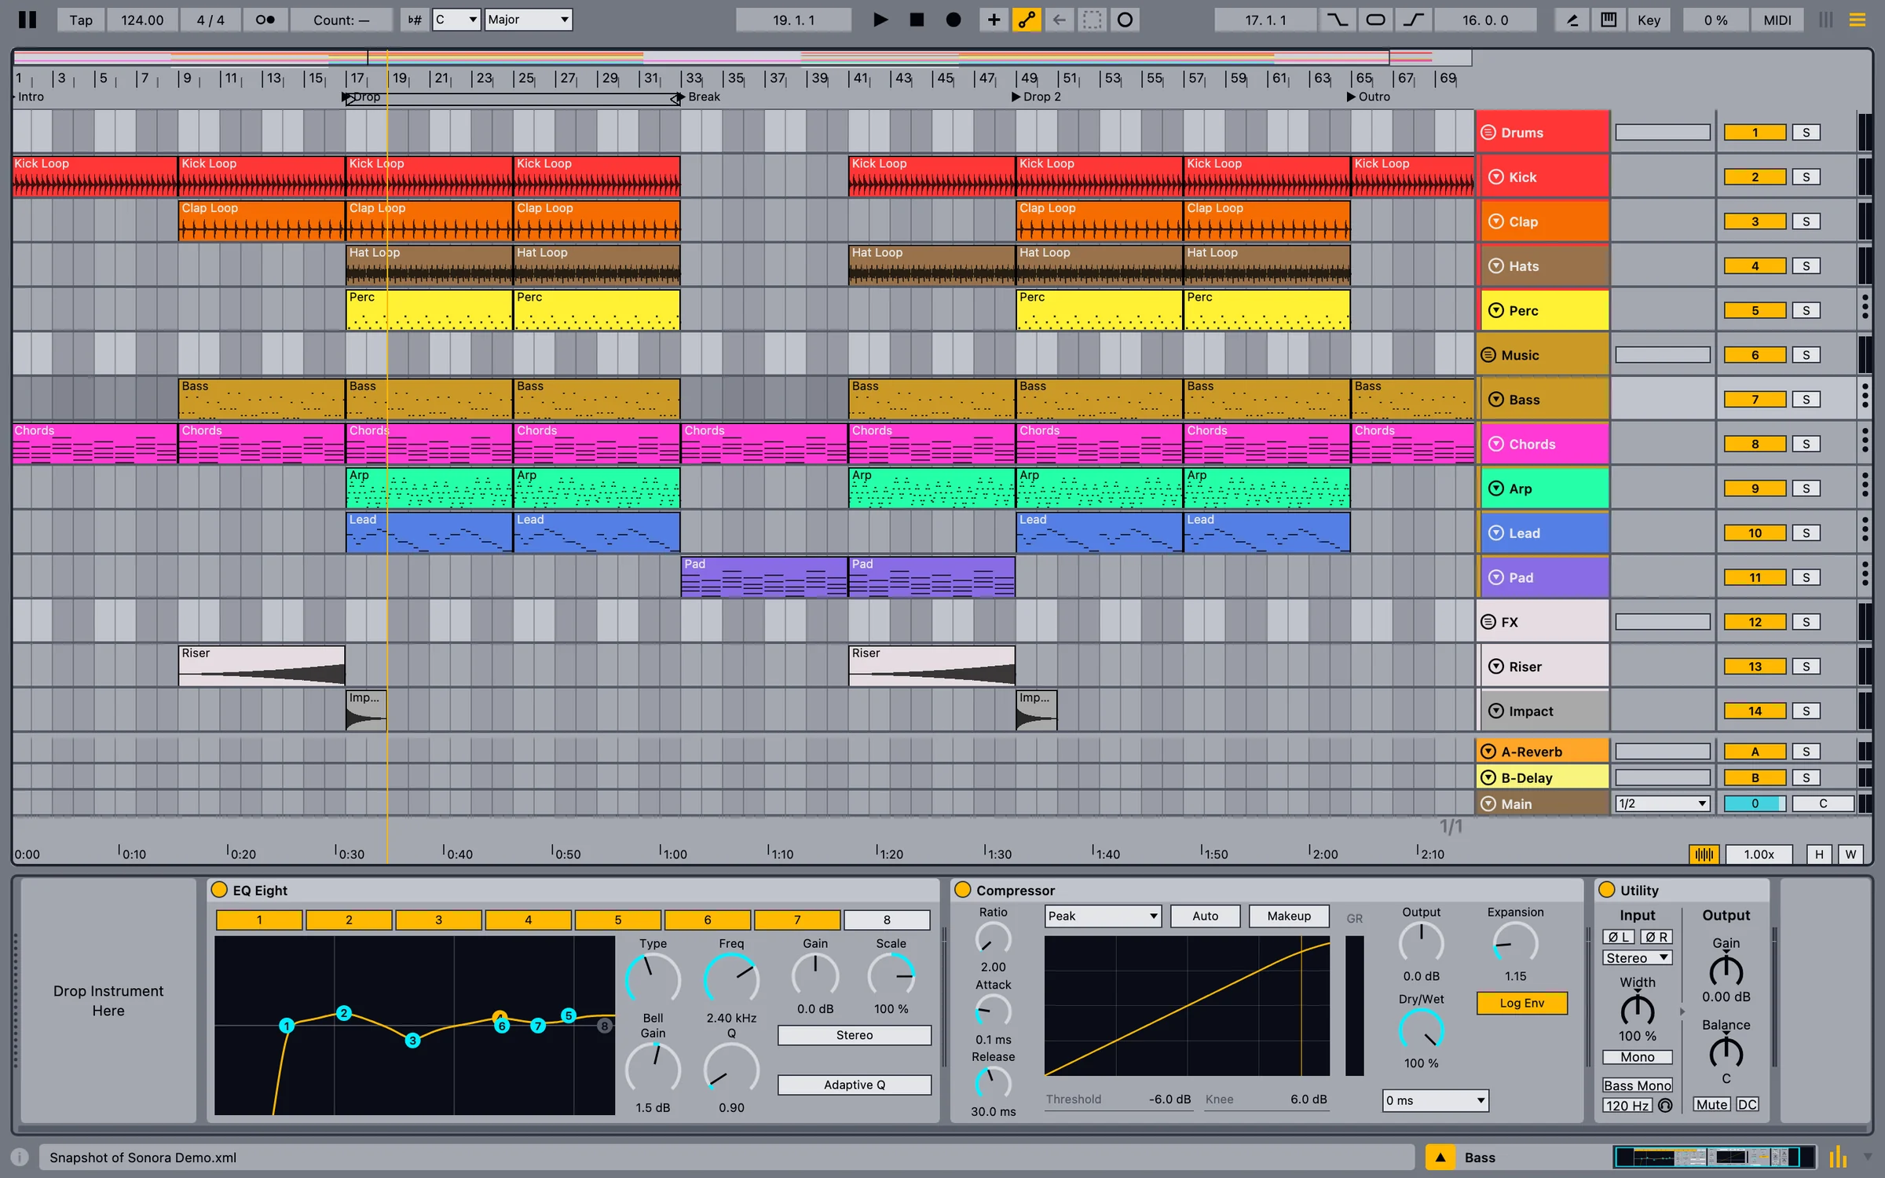Toggle Draw Mode pencil icon
Screen dimensions: 1885x1178
coord(1572,20)
